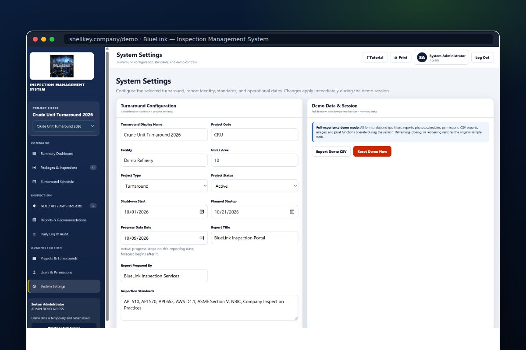The width and height of the screenshot is (526, 350).
Task: Open calendar picker for Progress Data Date
Action: pos(202,238)
